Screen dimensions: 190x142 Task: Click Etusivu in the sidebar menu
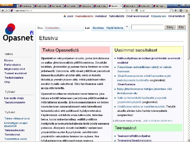[x=9, y=60]
